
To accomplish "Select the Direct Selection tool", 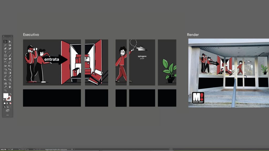I will (10, 42).
